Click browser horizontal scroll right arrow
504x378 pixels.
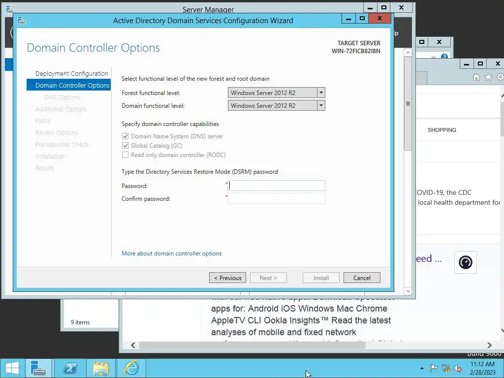pos(489,345)
